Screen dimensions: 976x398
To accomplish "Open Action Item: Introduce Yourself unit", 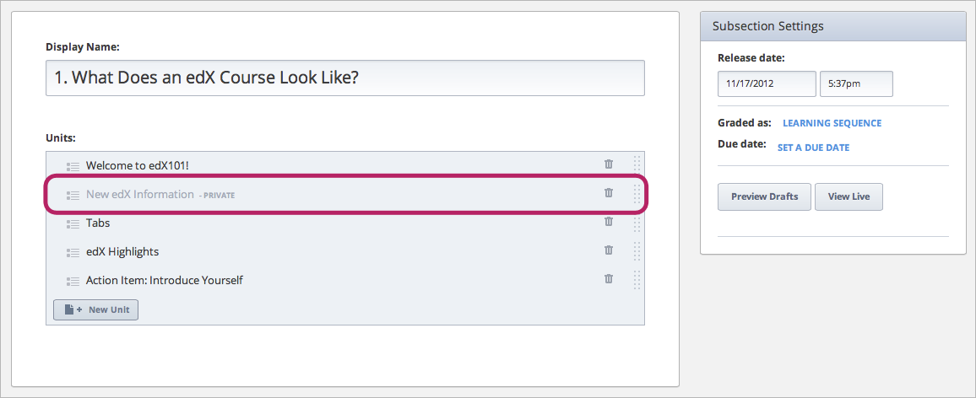I will pos(164,280).
